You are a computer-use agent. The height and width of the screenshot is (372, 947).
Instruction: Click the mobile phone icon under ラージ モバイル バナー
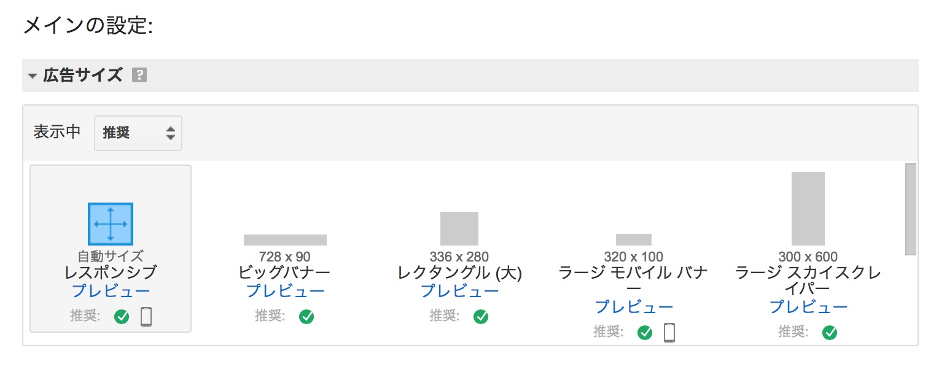pyautogui.click(x=669, y=332)
